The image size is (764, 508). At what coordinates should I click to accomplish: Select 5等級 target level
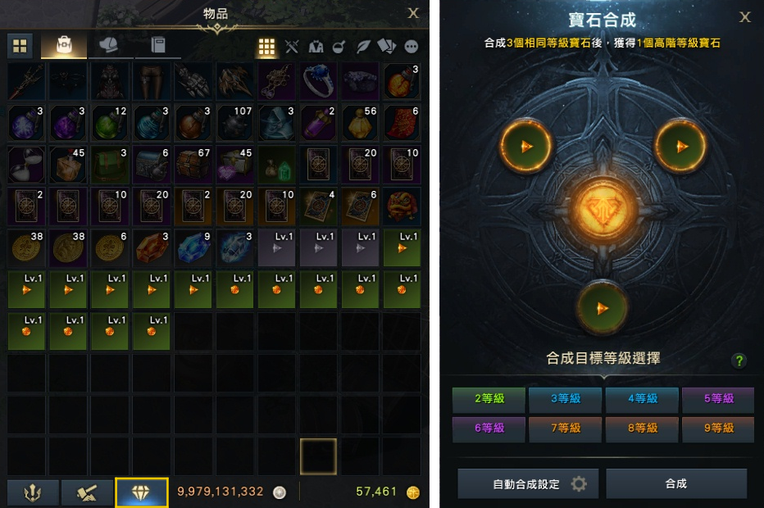point(718,399)
